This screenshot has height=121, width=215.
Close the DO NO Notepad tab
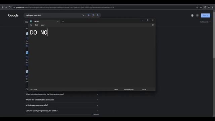click(x=58, y=22)
